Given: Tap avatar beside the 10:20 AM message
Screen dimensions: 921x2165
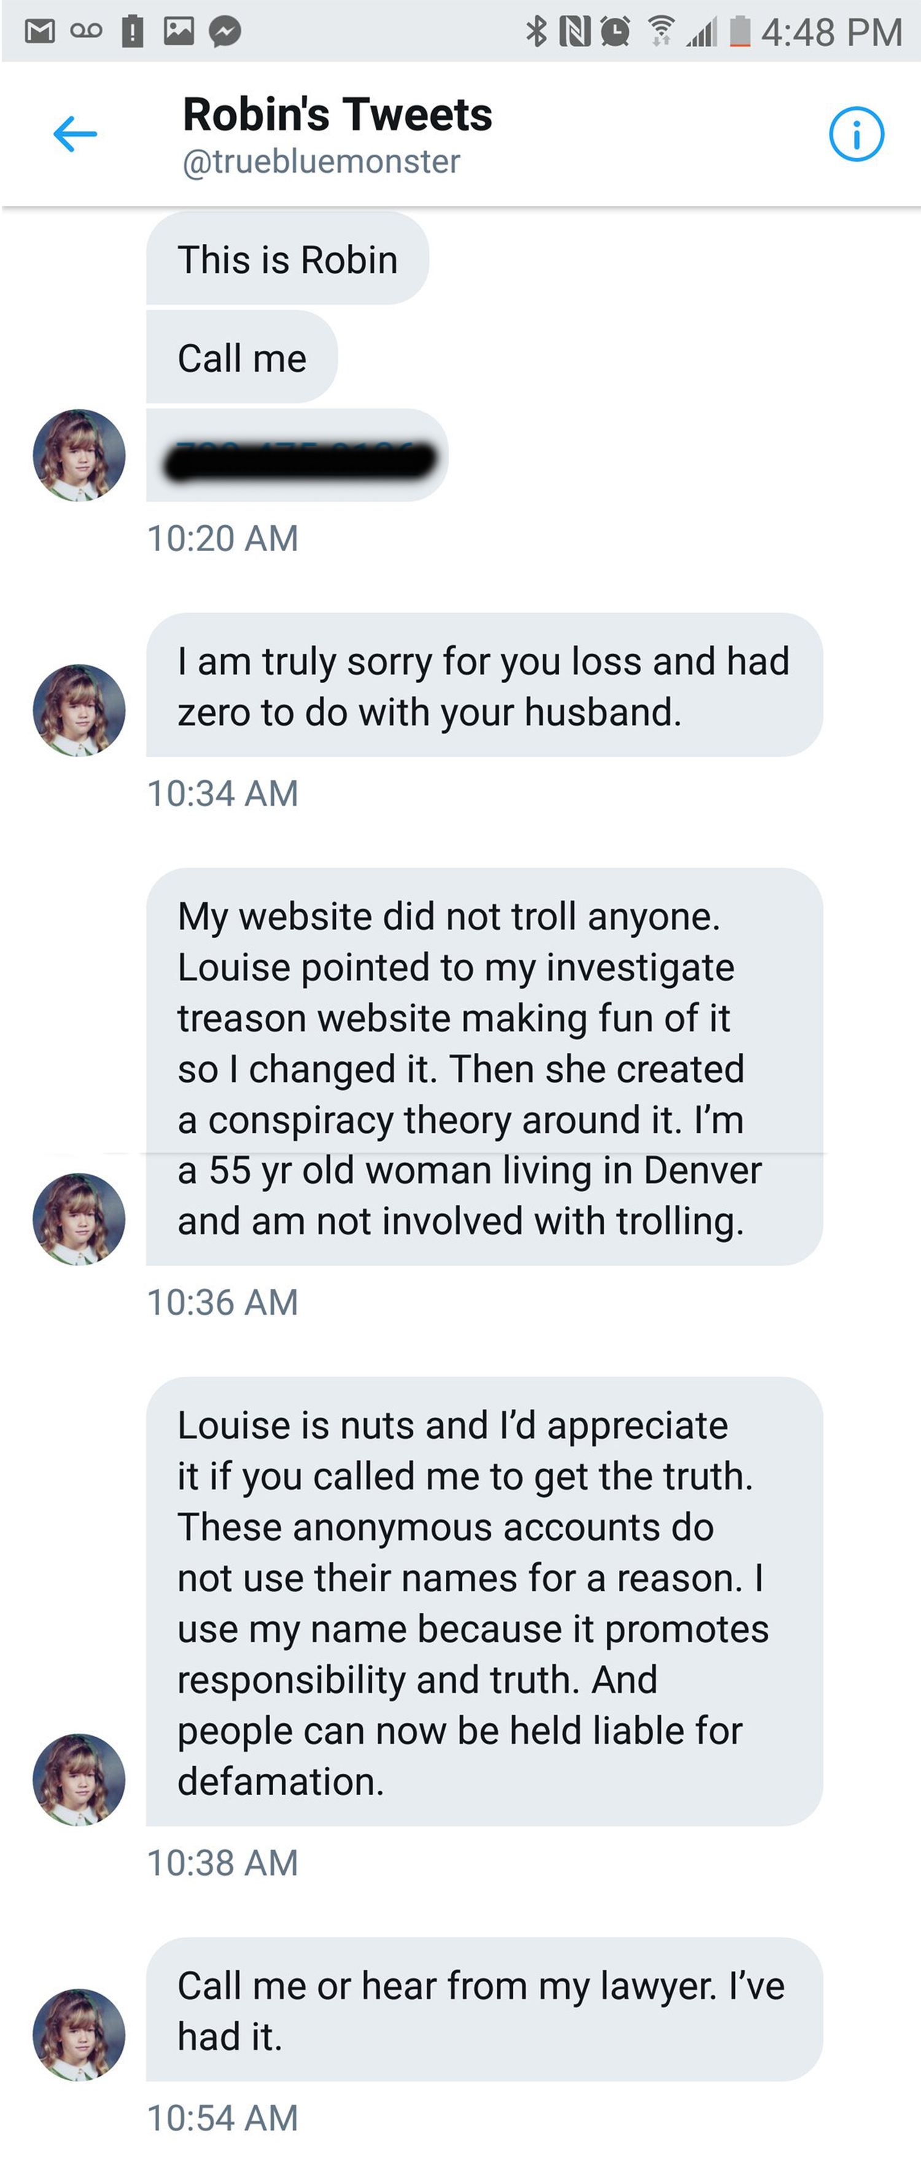Looking at the screenshot, I should [x=79, y=455].
